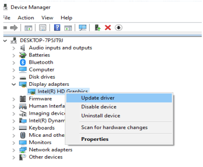Select the Bluetooth label
203x167 pixels.
[41, 62]
